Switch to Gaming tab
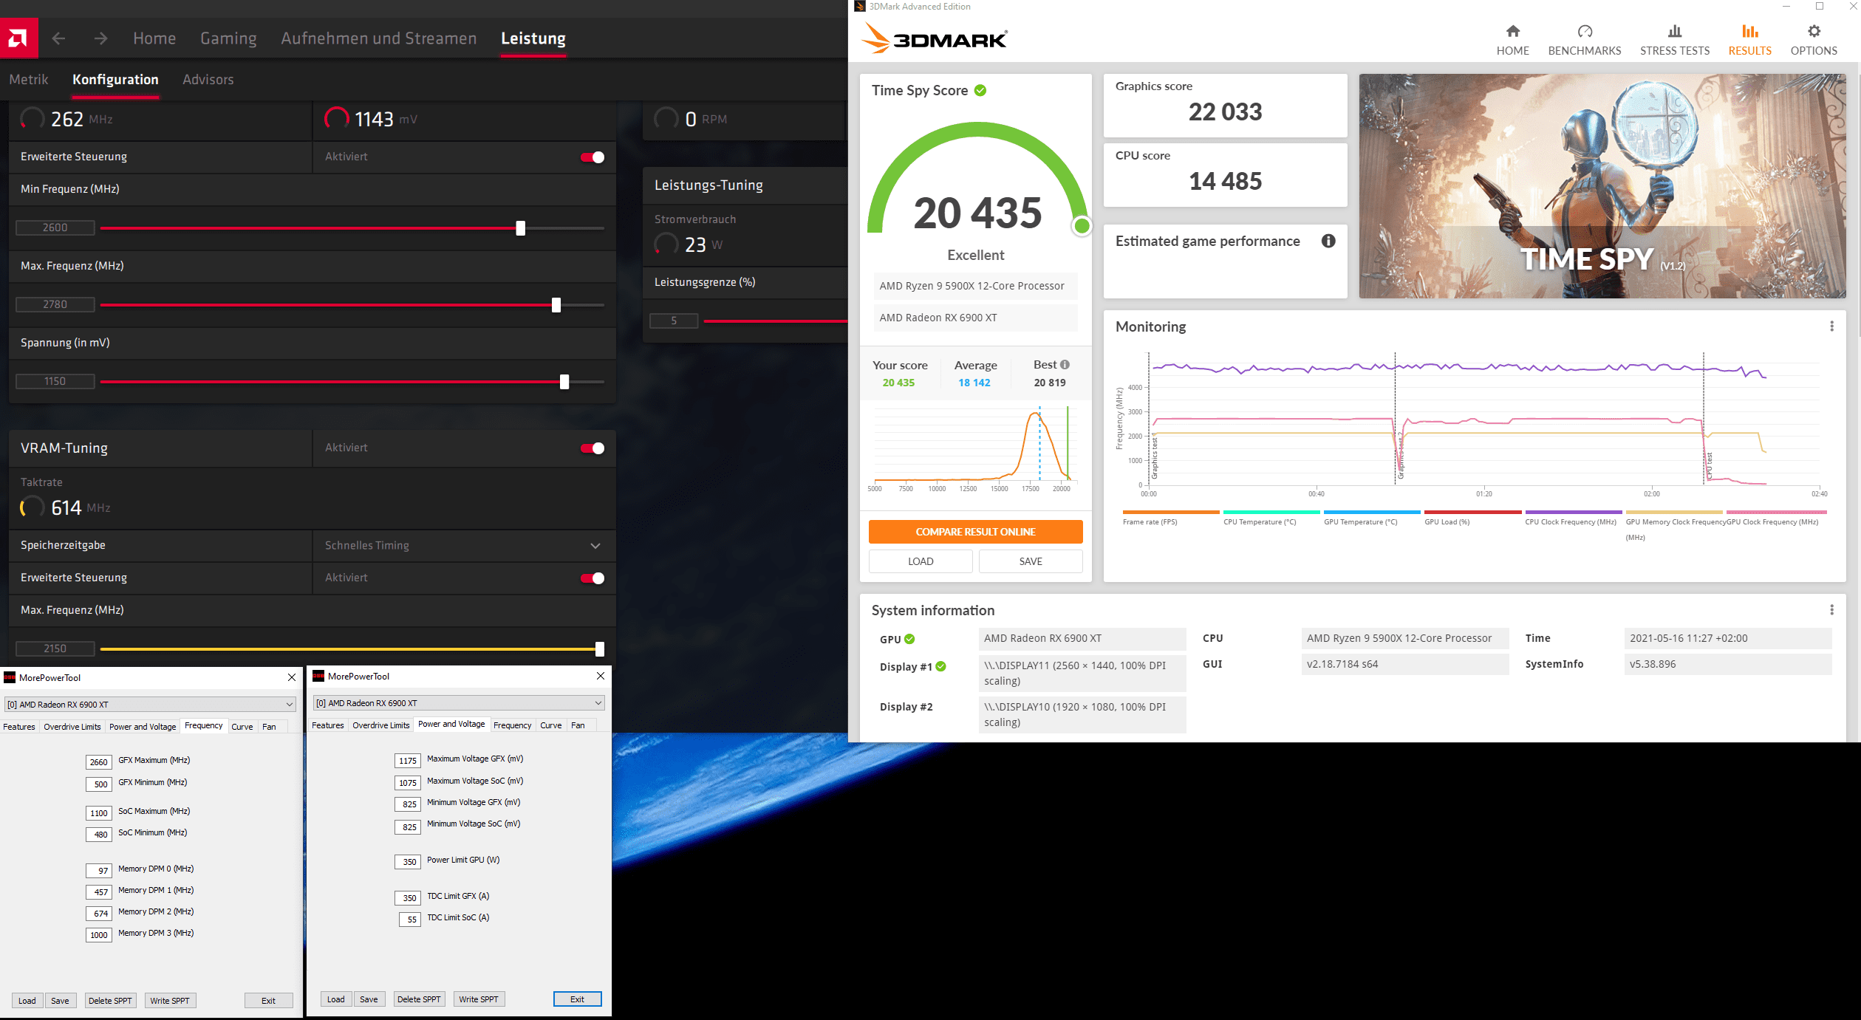 [228, 38]
